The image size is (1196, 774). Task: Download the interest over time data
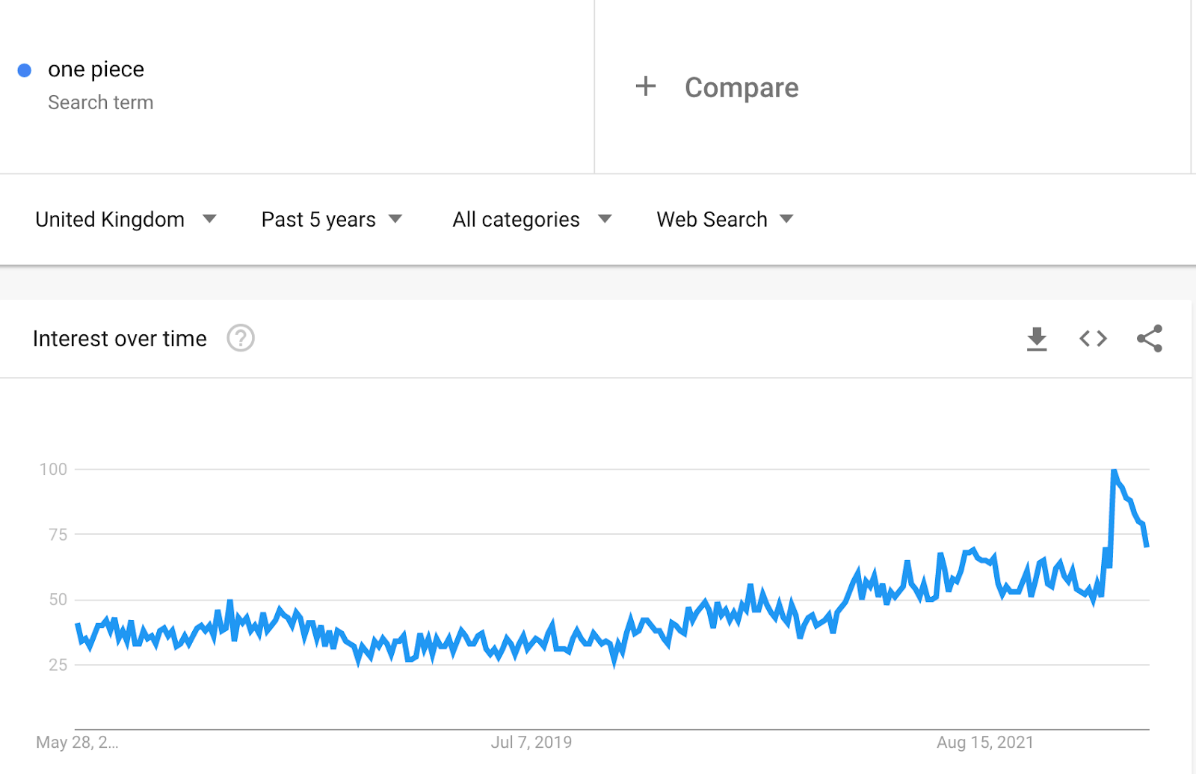click(x=1037, y=339)
